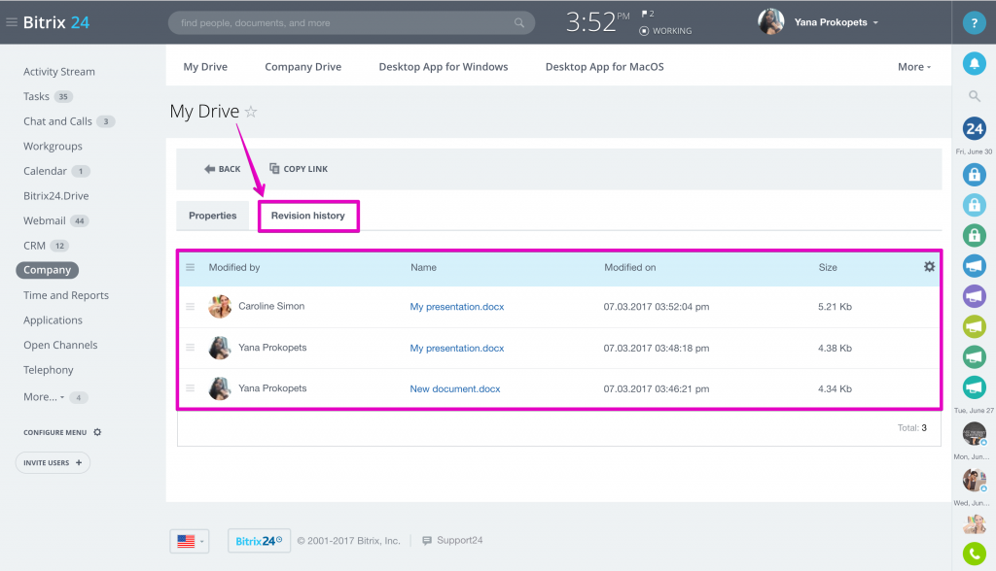Click Yana Prokopets avatar in the header

(x=770, y=22)
